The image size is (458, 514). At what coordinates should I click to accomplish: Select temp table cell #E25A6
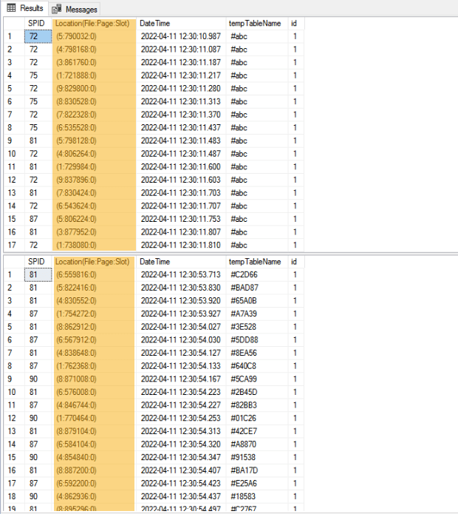pyautogui.click(x=256, y=484)
